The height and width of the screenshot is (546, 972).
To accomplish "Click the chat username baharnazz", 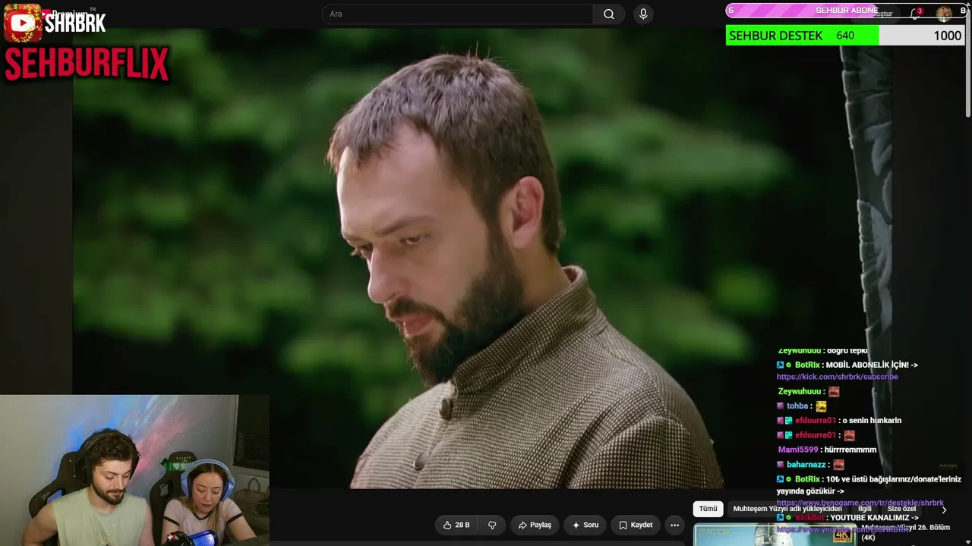I will pos(806,465).
